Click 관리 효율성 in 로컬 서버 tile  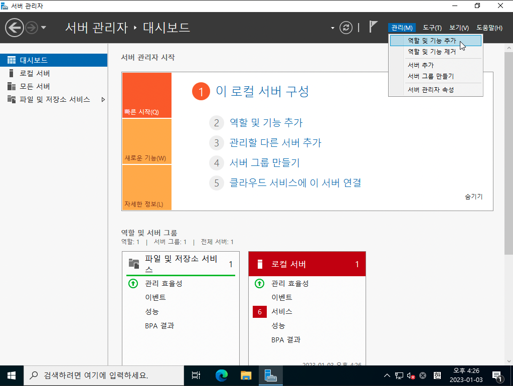tap(290, 283)
